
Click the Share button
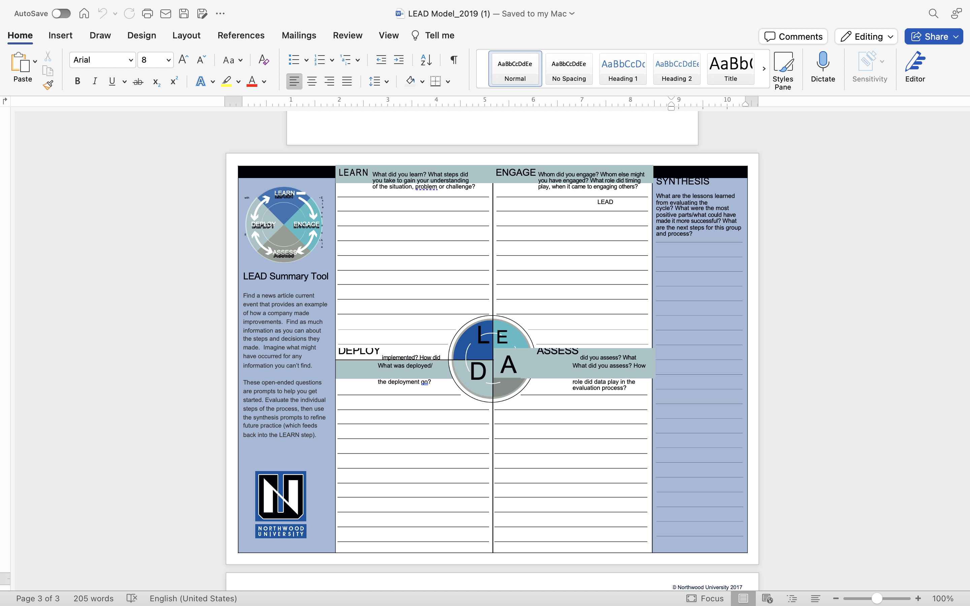point(930,36)
